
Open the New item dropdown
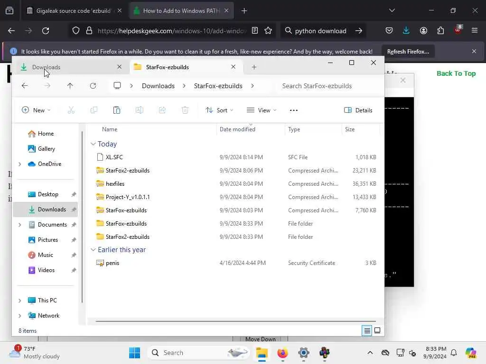click(36, 110)
